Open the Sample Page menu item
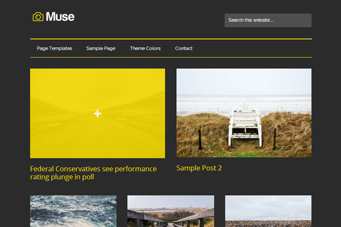The width and height of the screenshot is (341, 227). 101,48
